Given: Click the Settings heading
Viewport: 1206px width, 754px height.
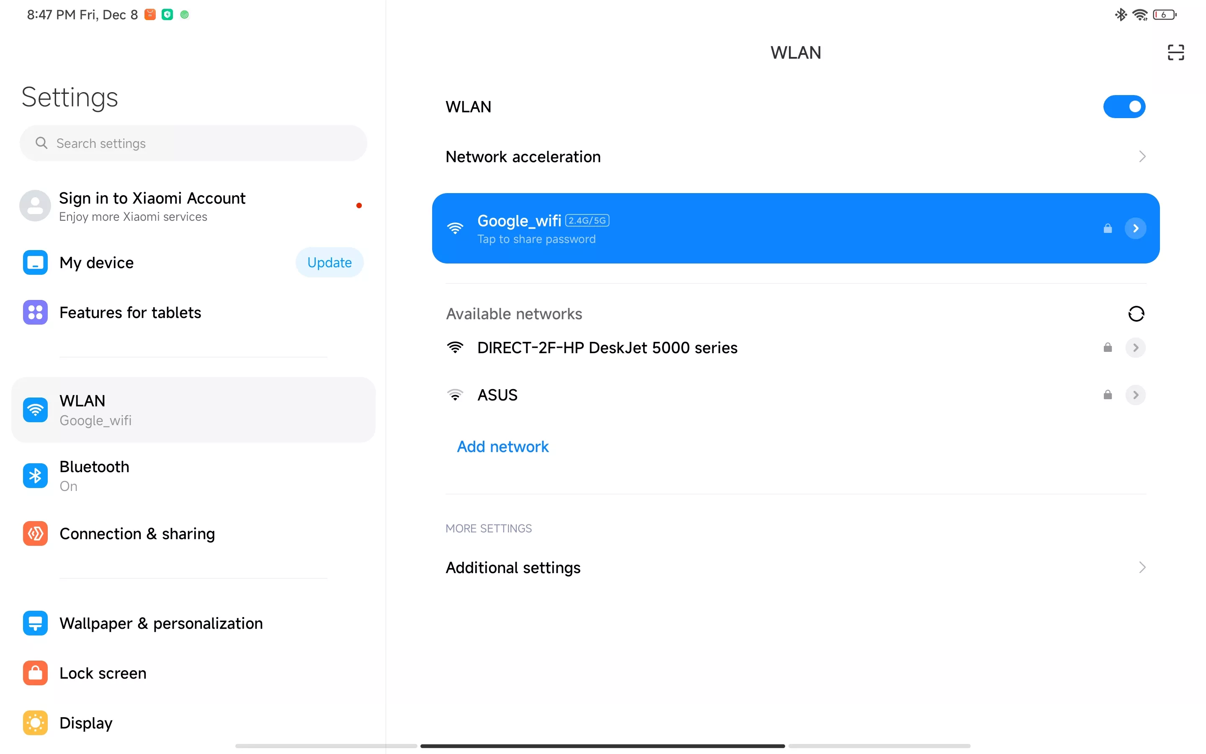Looking at the screenshot, I should 70,97.
